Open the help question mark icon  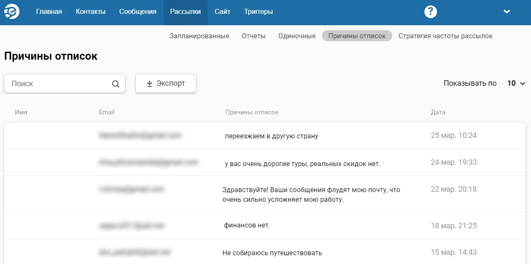coord(430,12)
